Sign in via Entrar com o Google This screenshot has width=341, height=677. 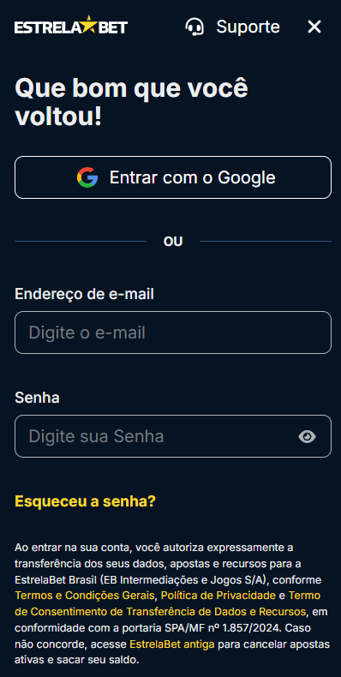pyautogui.click(x=173, y=177)
